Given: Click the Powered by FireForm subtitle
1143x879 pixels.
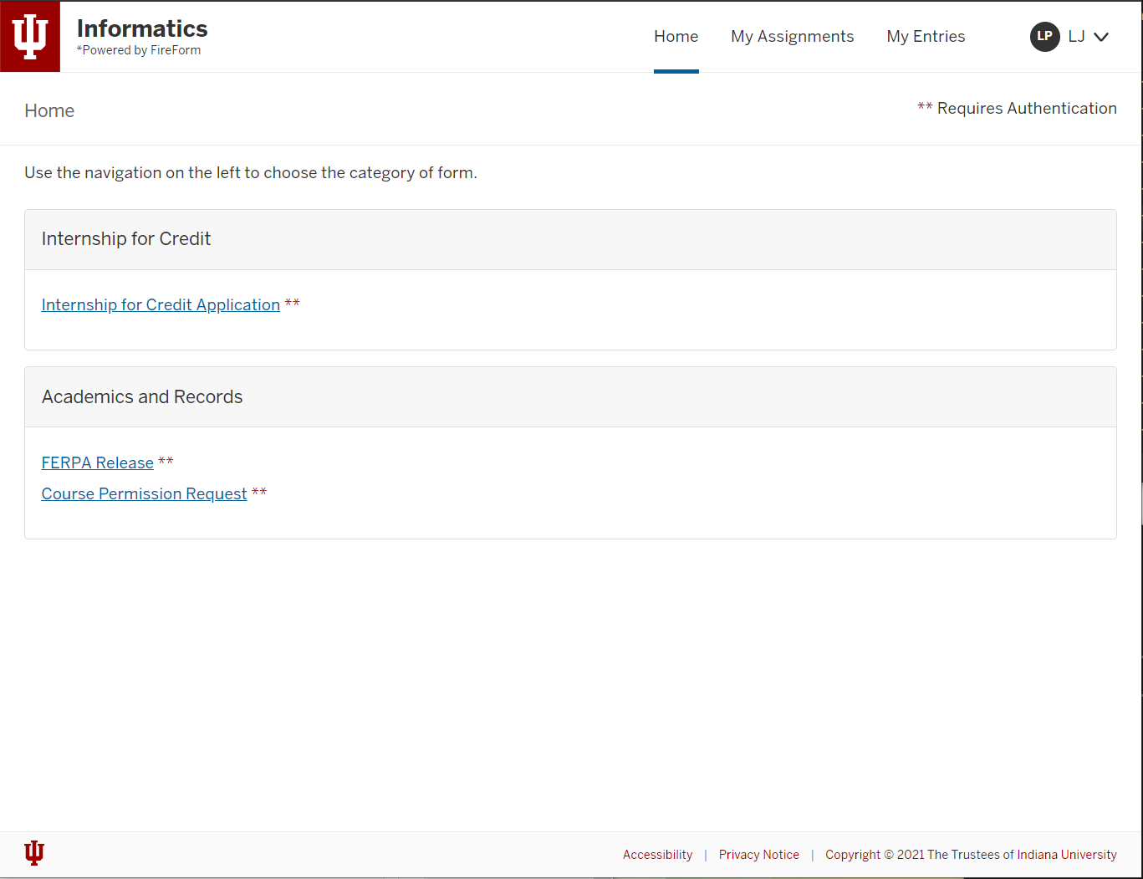Looking at the screenshot, I should click(139, 50).
